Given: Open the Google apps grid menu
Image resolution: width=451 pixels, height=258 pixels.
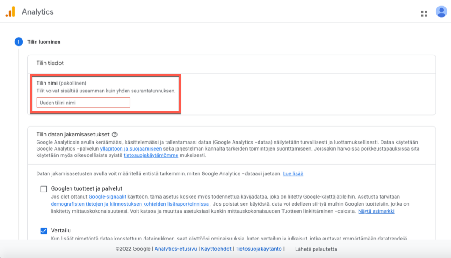Looking at the screenshot, I should point(424,13).
